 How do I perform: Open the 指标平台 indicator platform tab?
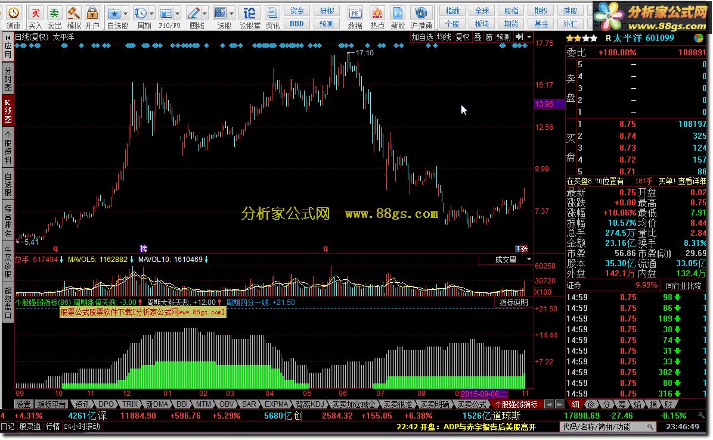click(51, 404)
